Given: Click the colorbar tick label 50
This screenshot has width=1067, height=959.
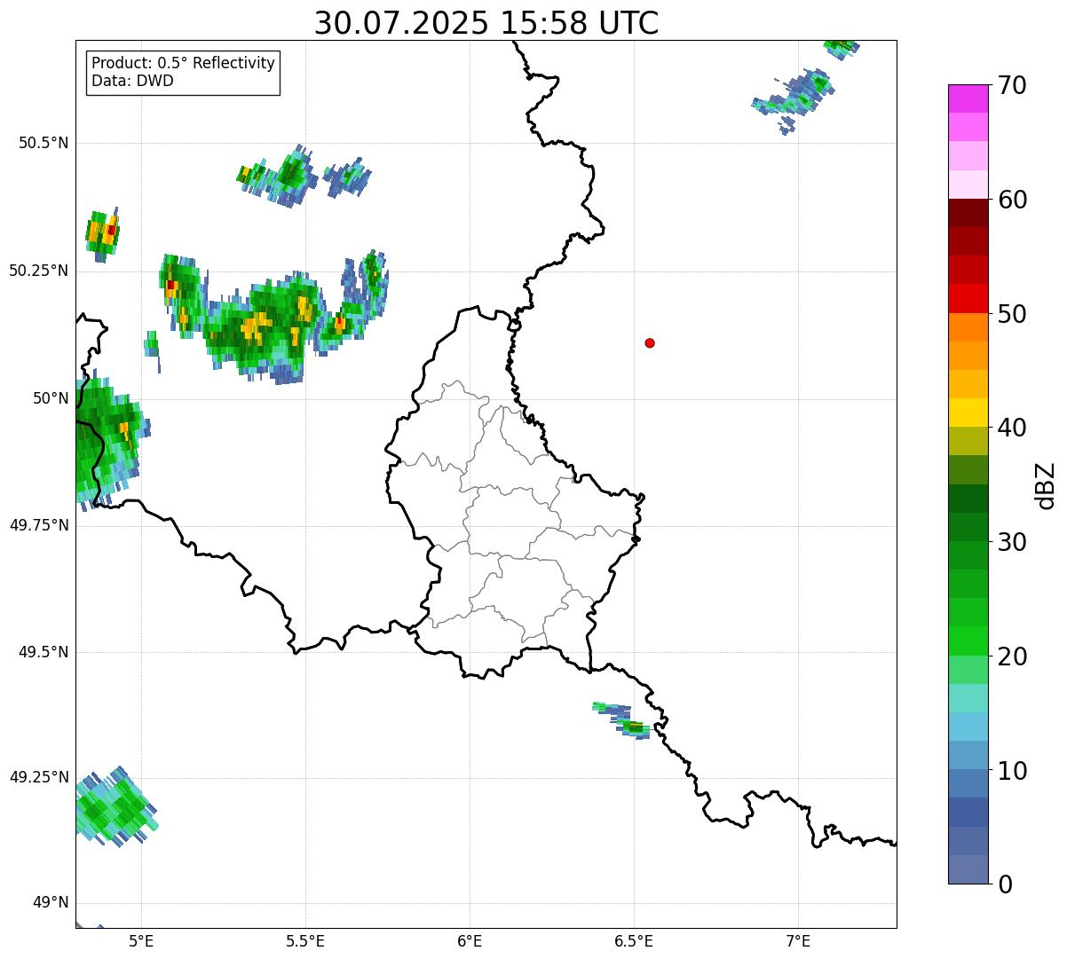Looking at the screenshot, I should [1012, 314].
